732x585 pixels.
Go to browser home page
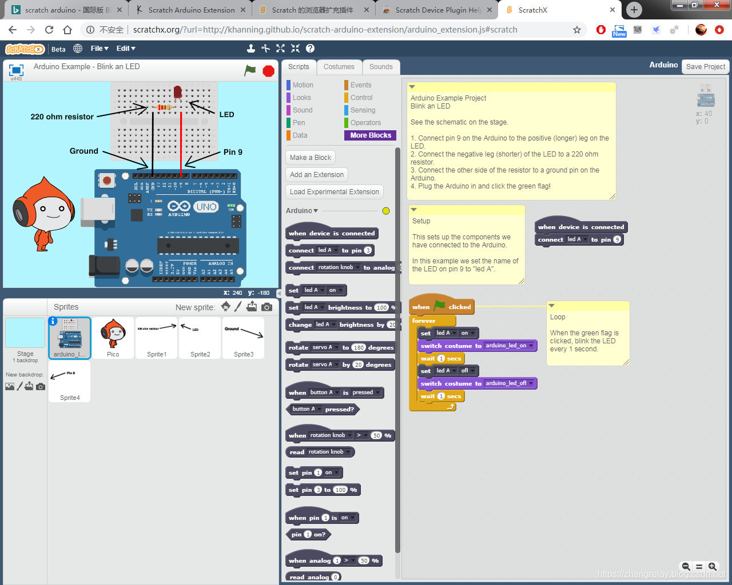[67, 30]
